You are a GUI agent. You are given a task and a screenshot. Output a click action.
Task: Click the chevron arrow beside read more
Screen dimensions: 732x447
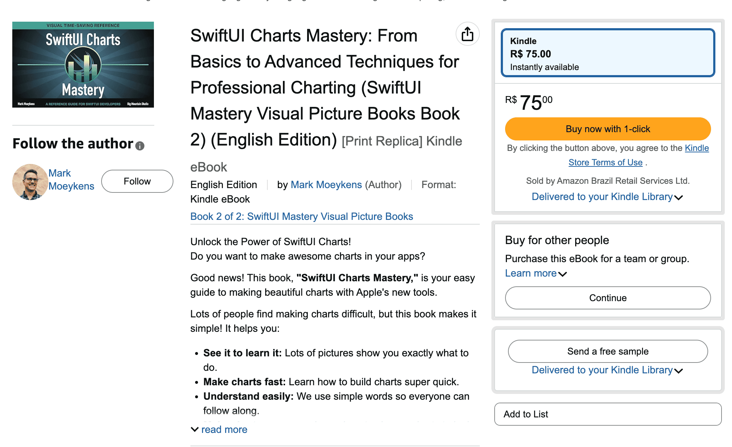click(x=194, y=429)
